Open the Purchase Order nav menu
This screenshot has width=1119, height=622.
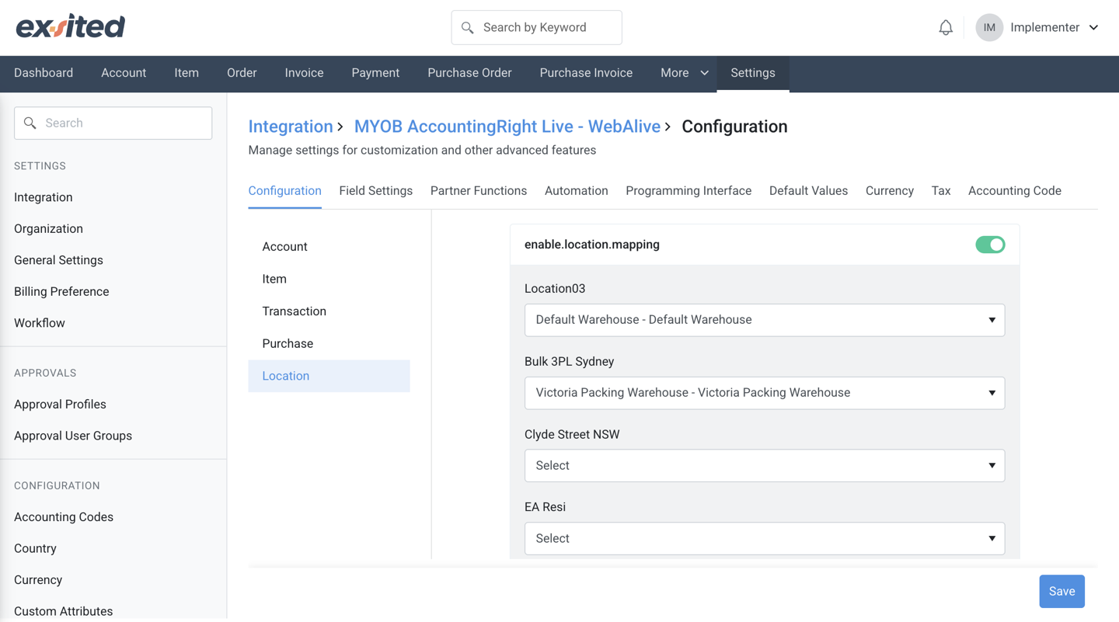[469, 73]
